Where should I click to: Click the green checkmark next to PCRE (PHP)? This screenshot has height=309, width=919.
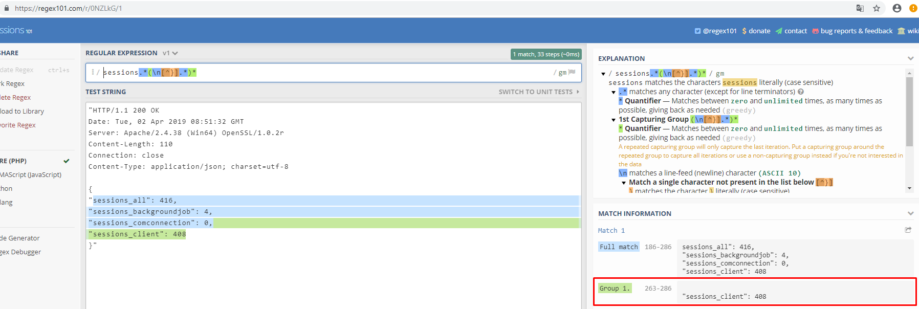(x=66, y=161)
